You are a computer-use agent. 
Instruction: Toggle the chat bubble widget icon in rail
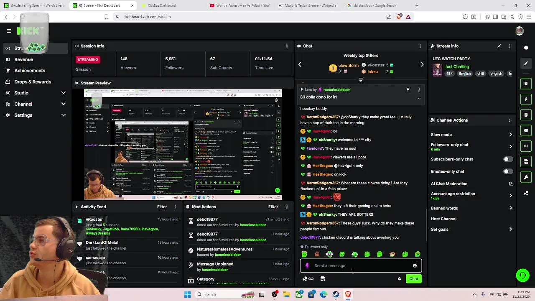click(526, 130)
